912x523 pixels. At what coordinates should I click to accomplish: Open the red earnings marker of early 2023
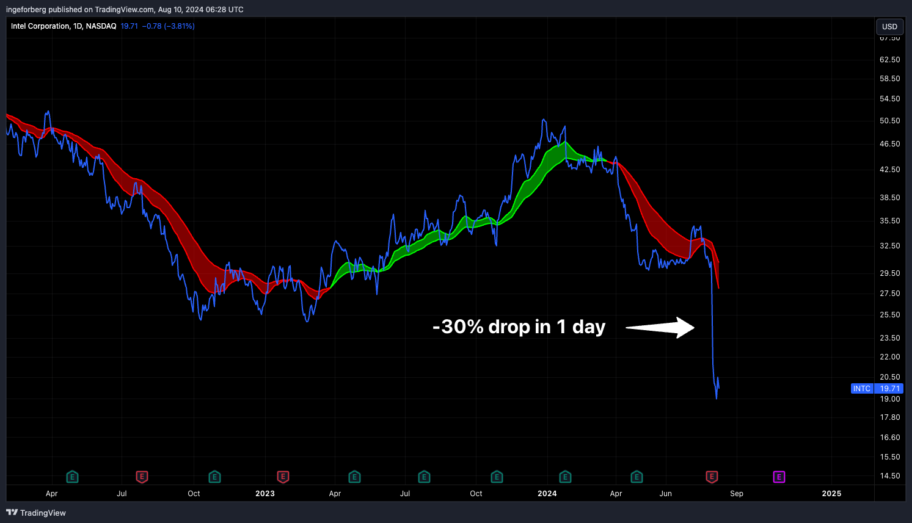pyautogui.click(x=283, y=477)
